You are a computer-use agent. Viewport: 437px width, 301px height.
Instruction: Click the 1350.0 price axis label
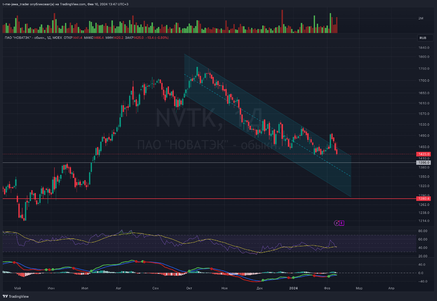(424, 177)
